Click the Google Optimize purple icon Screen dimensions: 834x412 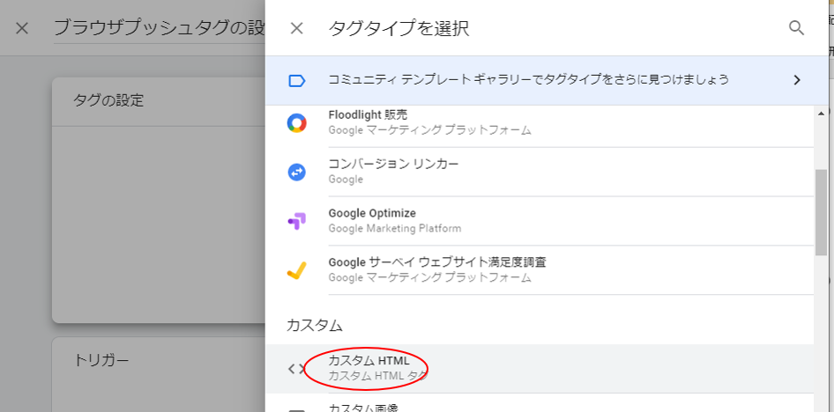coord(297,221)
